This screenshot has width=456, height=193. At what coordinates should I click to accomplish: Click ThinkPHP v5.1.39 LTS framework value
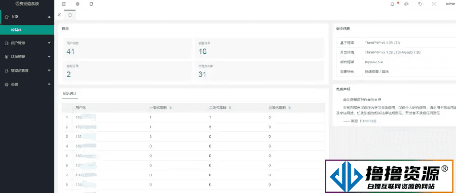tap(382, 43)
